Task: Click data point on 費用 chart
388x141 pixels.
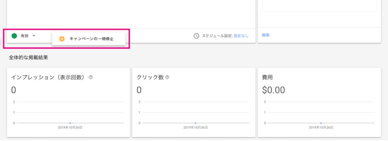Action: pyautogui.click(x=321, y=123)
